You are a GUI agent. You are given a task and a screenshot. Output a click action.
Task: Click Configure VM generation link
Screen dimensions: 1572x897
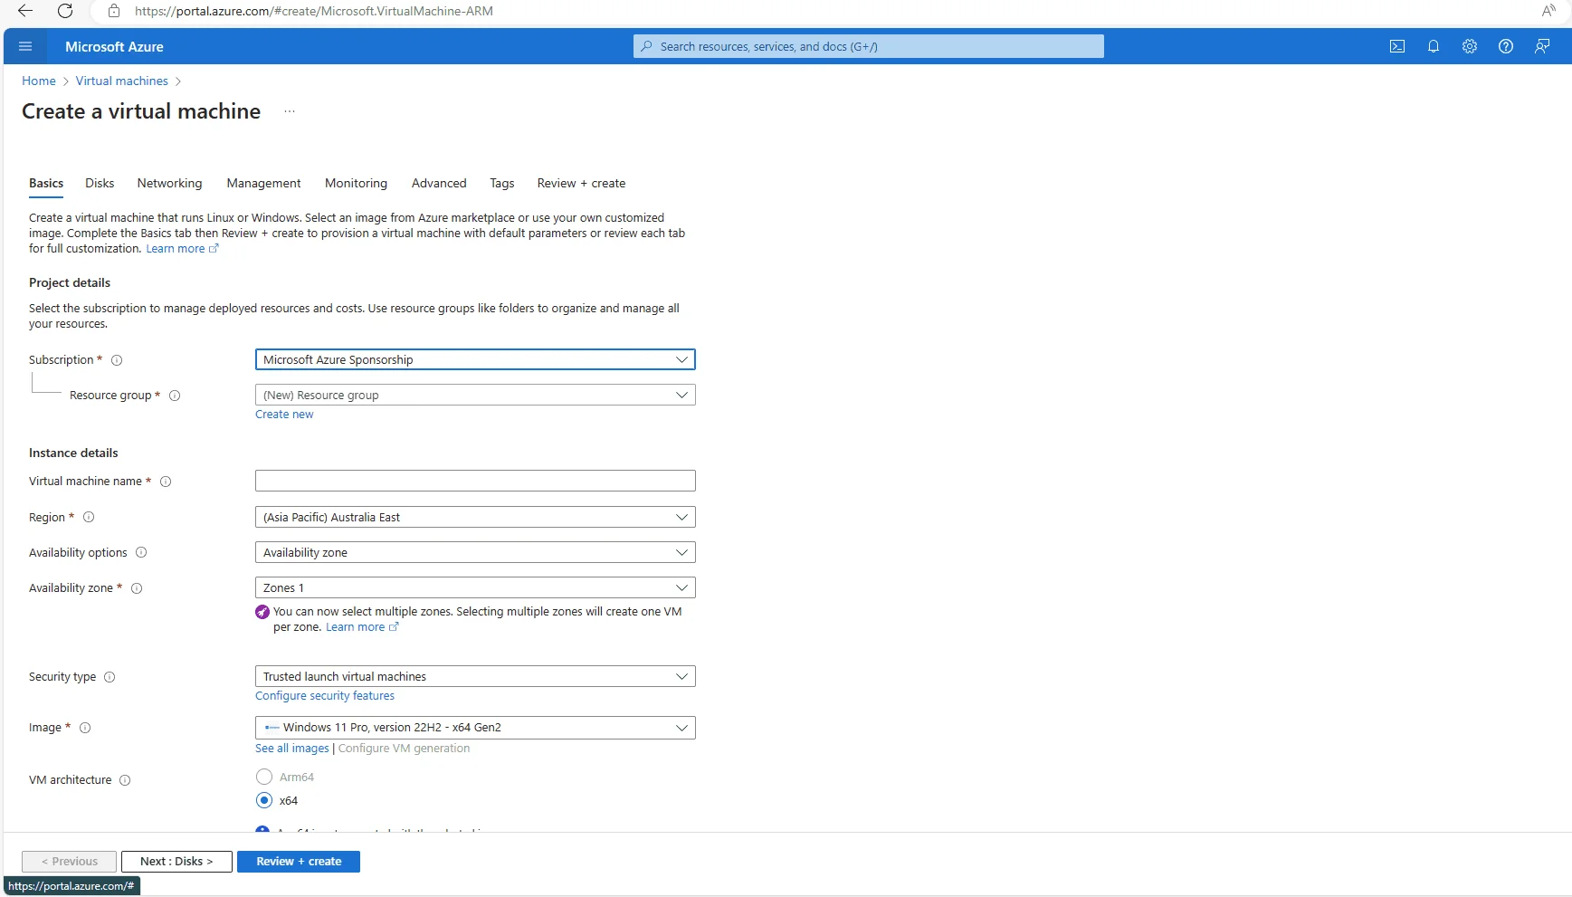coord(404,749)
